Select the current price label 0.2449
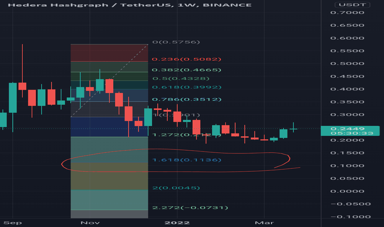The height and width of the screenshot is (227, 384). (x=347, y=129)
